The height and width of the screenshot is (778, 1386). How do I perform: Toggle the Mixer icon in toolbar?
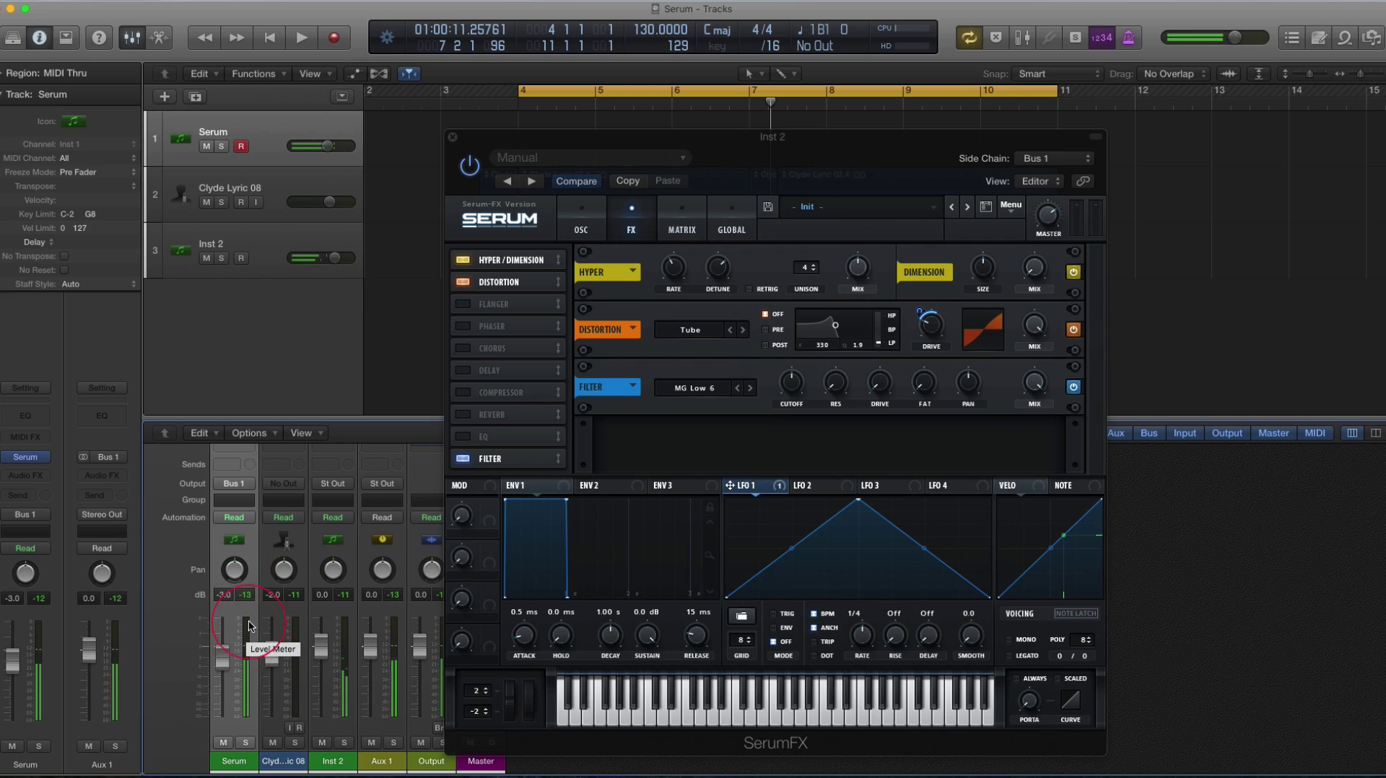[131, 38]
